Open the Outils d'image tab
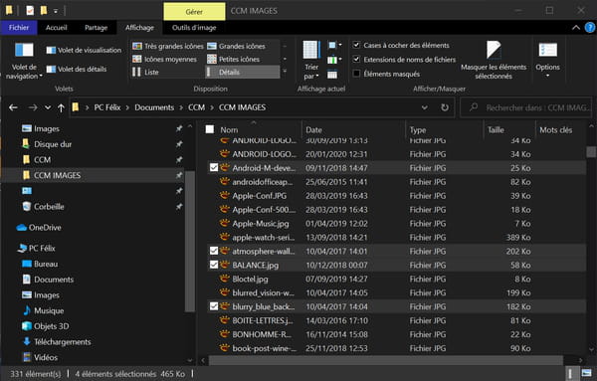Viewport: 597px width, 381px height. [x=194, y=28]
